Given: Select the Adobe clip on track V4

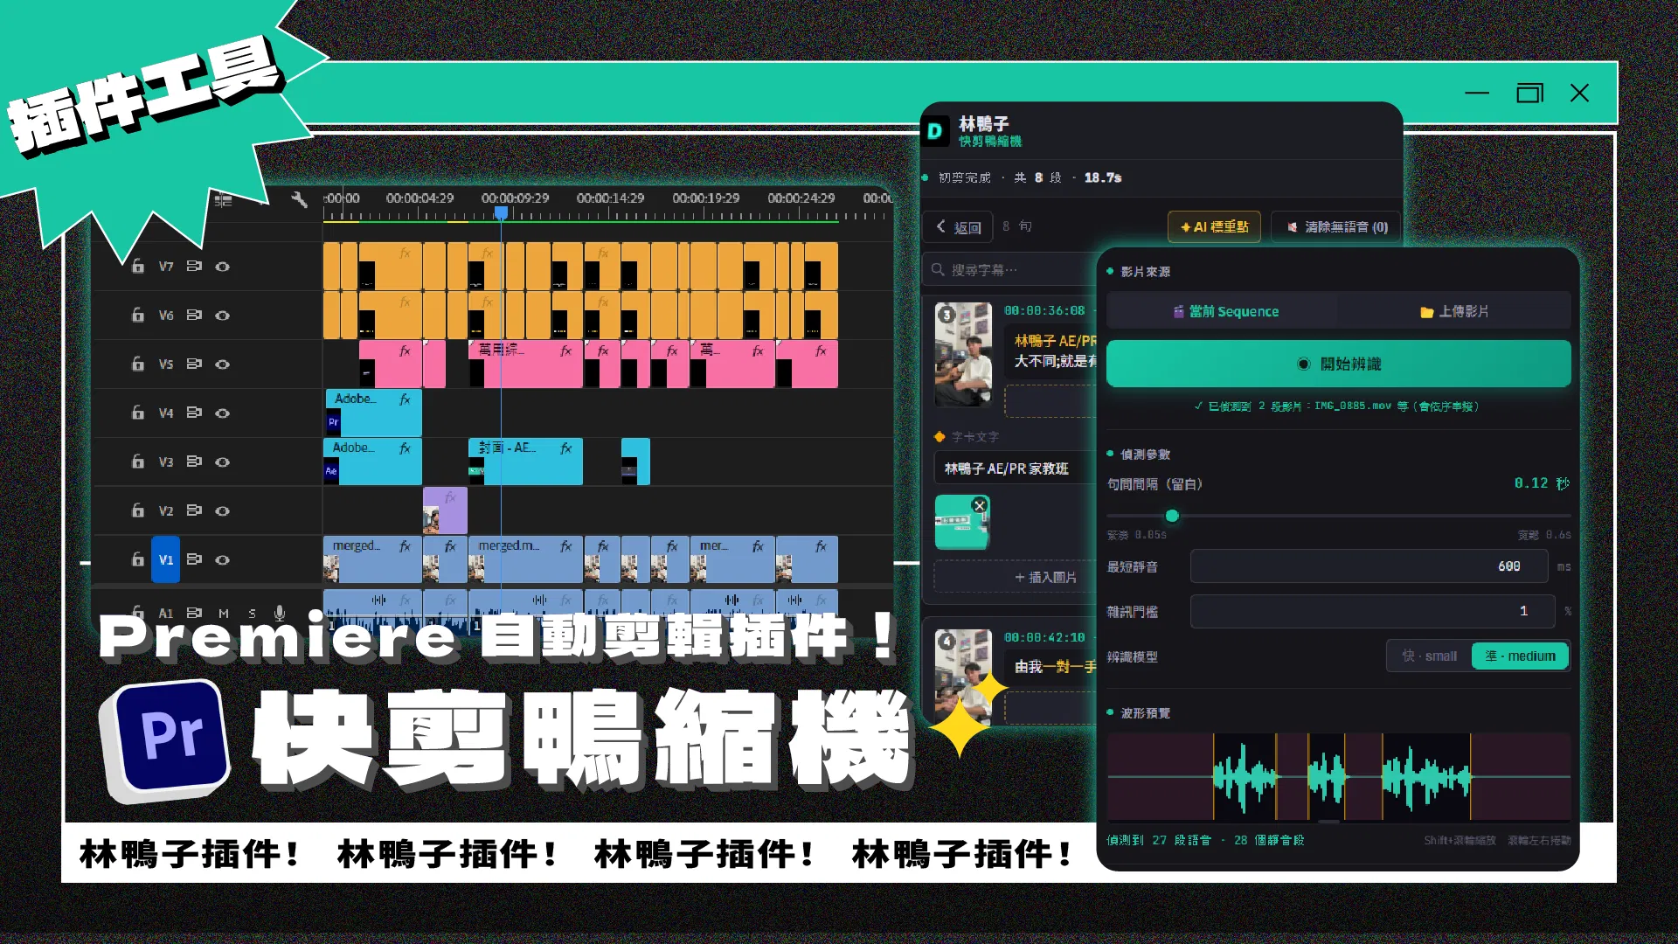Looking at the screenshot, I should click(373, 413).
